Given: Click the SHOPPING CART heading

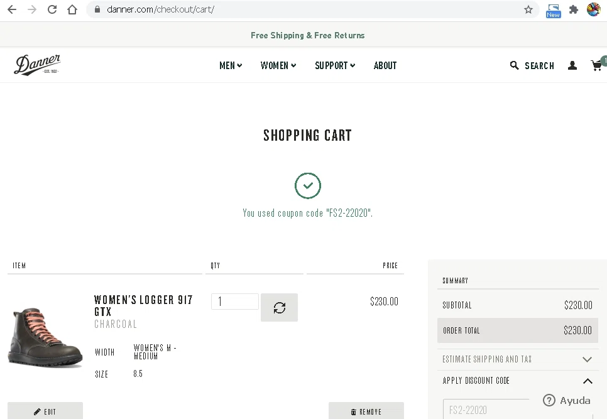Looking at the screenshot, I should coord(308,136).
